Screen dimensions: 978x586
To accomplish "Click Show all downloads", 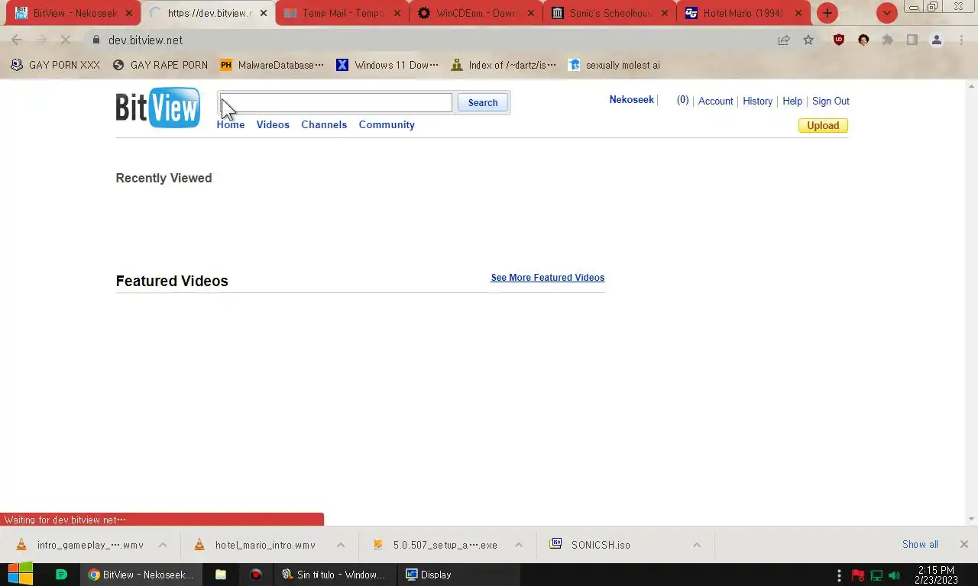I will click(920, 544).
